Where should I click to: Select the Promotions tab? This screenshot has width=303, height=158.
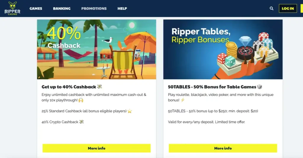(94, 9)
